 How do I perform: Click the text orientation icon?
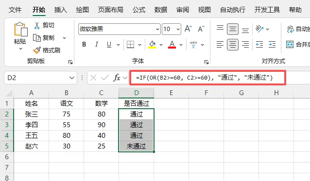(x=259, y=29)
